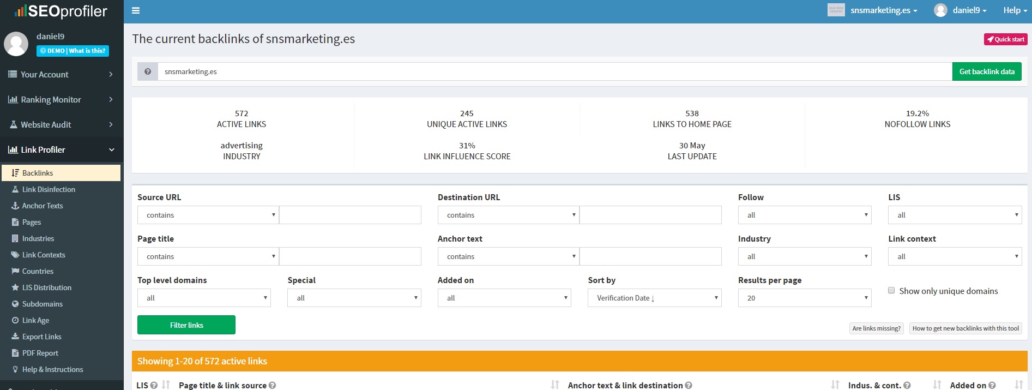Sort by Added on column arrows
This screenshot has height=390, width=1032.
click(x=1018, y=385)
